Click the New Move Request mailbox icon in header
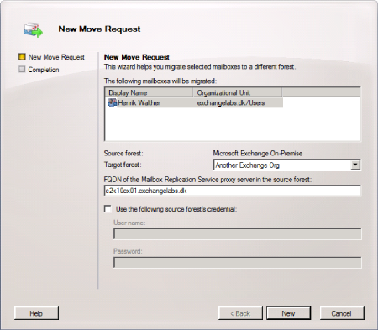378x330 pixels. tap(33, 30)
